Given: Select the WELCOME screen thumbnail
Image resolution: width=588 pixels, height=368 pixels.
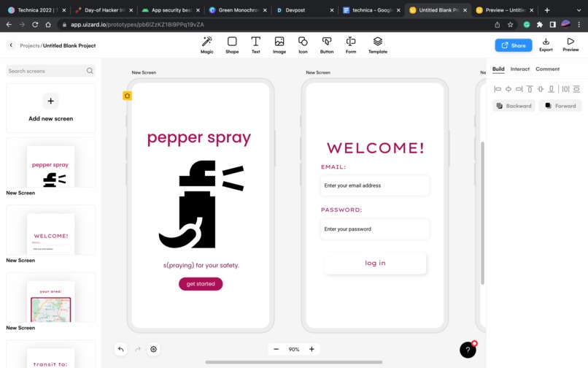Looking at the screenshot, I should [50, 230].
